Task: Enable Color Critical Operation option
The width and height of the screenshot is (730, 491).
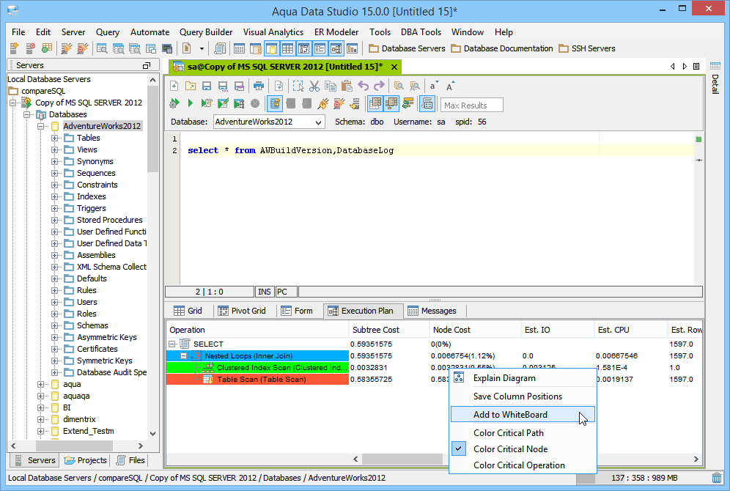Action: point(519,465)
